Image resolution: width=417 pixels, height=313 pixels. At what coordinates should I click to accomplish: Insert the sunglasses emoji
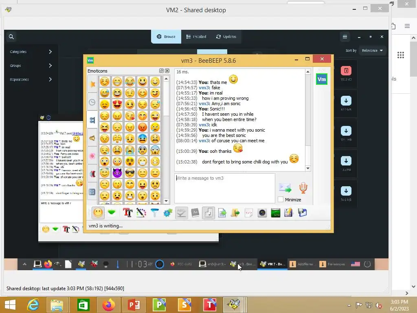click(130, 173)
